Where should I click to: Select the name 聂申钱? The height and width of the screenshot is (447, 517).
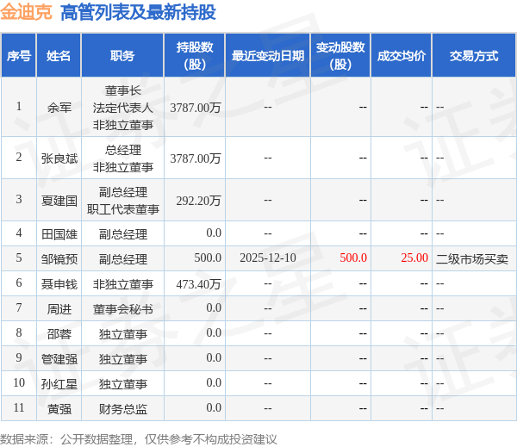(x=59, y=284)
